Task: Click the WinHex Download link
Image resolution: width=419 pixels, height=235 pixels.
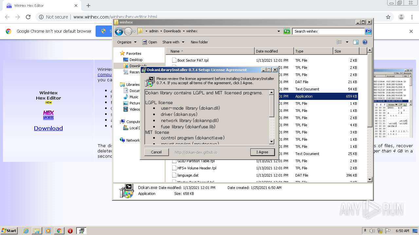Action: 48,128
